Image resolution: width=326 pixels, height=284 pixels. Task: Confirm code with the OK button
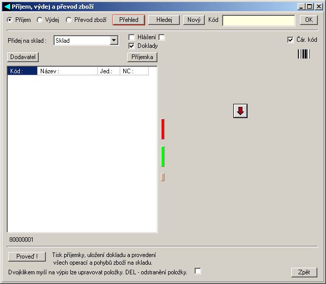click(309, 20)
